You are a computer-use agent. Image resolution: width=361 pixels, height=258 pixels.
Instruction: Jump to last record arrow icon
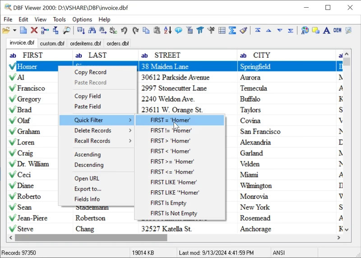click(291, 30)
